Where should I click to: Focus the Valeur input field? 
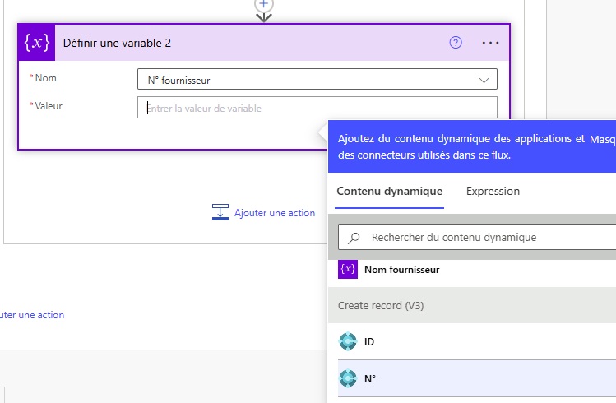tap(317, 108)
